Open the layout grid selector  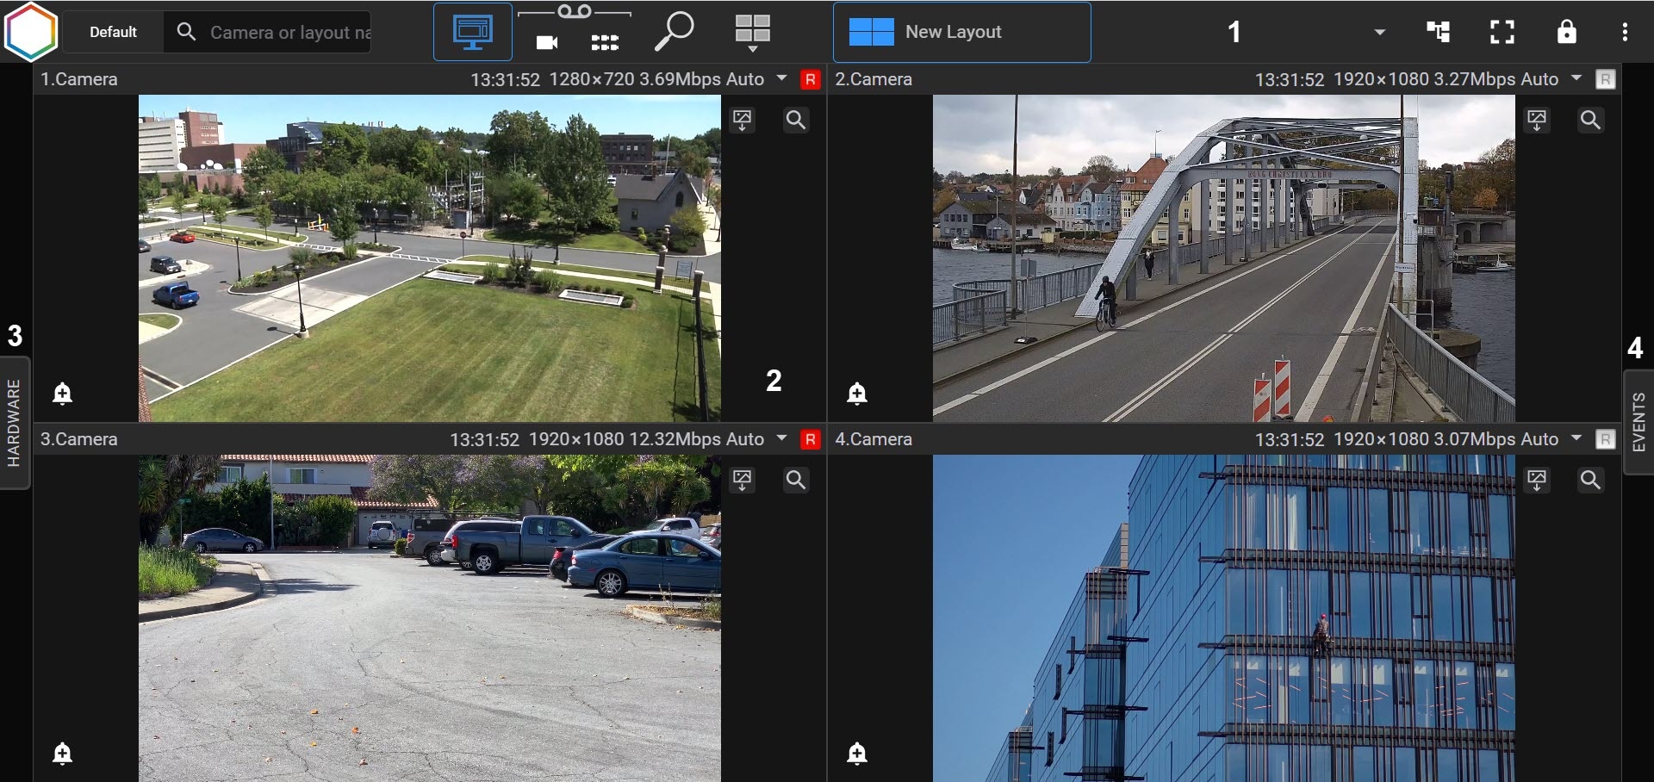coord(752,33)
